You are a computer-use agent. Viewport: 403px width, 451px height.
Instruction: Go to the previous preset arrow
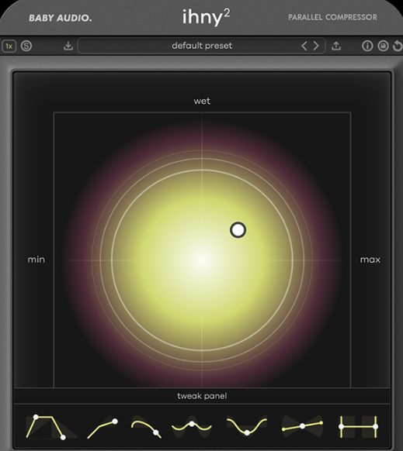304,46
